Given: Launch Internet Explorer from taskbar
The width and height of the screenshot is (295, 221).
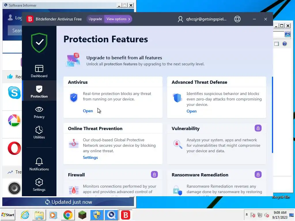Looking at the screenshot, I should pyautogui.click(x=25, y=215).
